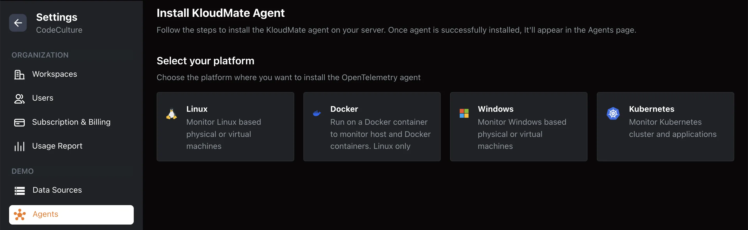This screenshot has height=230, width=748.
Task: View the Usage Report
Action: point(71,146)
